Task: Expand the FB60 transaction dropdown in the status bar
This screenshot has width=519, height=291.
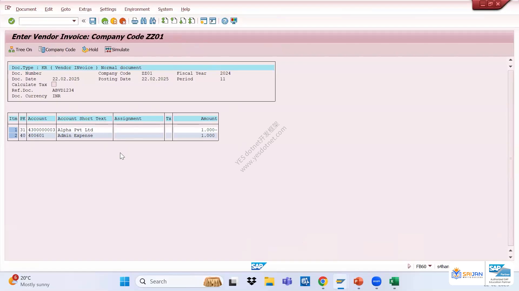Action: (x=430, y=266)
